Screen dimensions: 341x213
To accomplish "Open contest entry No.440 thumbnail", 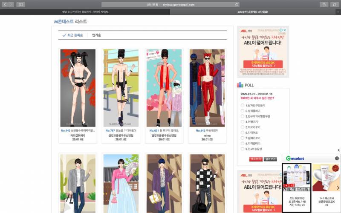I will tap(78, 87).
